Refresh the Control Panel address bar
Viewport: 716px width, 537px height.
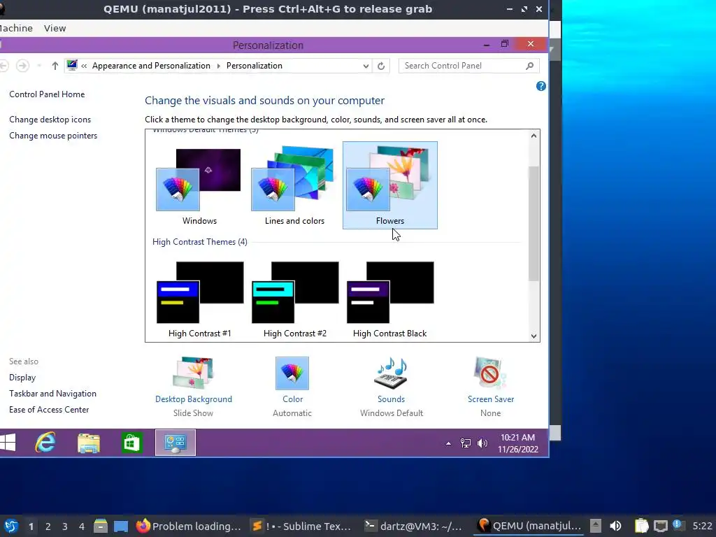click(x=381, y=66)
